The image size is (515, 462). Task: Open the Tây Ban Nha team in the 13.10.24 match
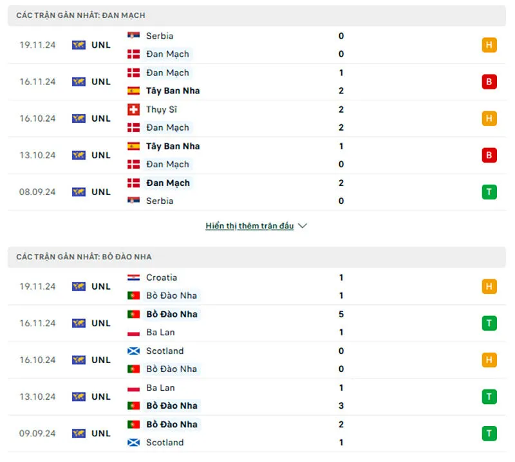pyautogui.click(x=172, y=146)
